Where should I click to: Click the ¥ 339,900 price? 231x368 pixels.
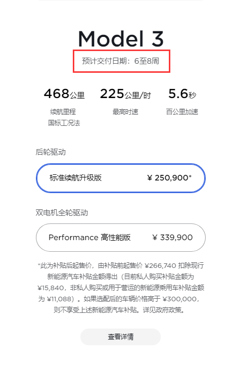click(172, 238)
